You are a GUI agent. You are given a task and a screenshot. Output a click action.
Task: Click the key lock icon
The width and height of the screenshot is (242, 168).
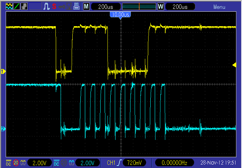point(62,7)
